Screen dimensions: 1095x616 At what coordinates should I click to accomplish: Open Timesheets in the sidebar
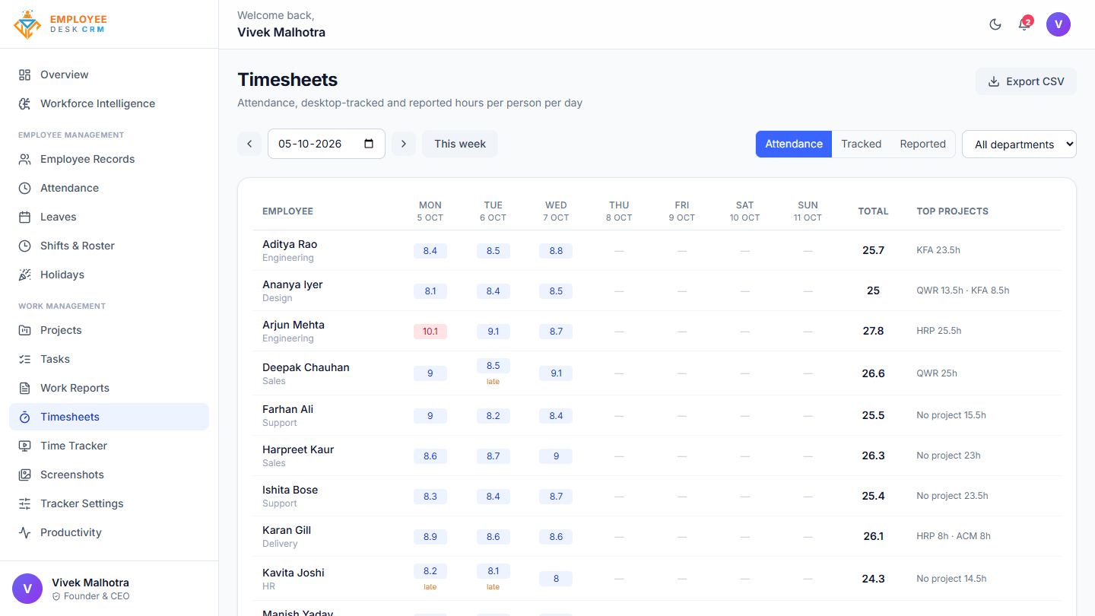click(109, 417)
